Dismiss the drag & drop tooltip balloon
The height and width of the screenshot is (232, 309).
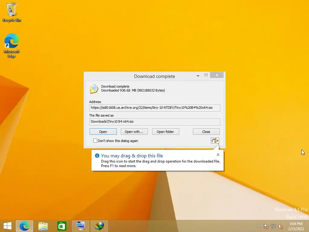click(x=218, y=155)
